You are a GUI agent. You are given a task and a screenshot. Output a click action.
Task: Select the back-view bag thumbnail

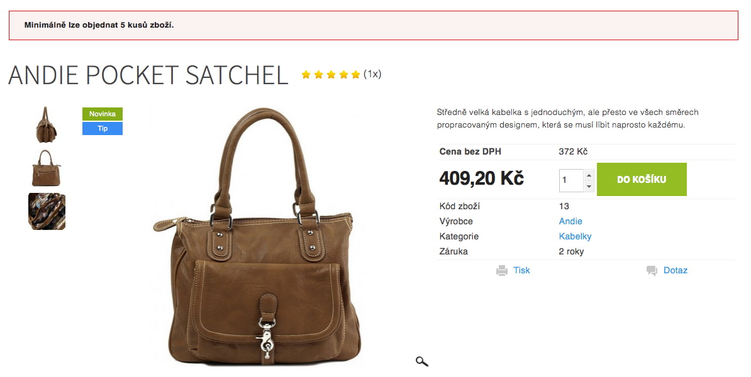(47, 168)
